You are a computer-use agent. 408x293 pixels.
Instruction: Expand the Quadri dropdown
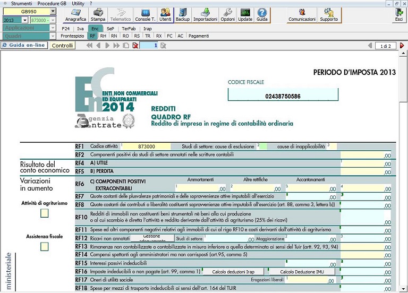click(x=53, y=36)
